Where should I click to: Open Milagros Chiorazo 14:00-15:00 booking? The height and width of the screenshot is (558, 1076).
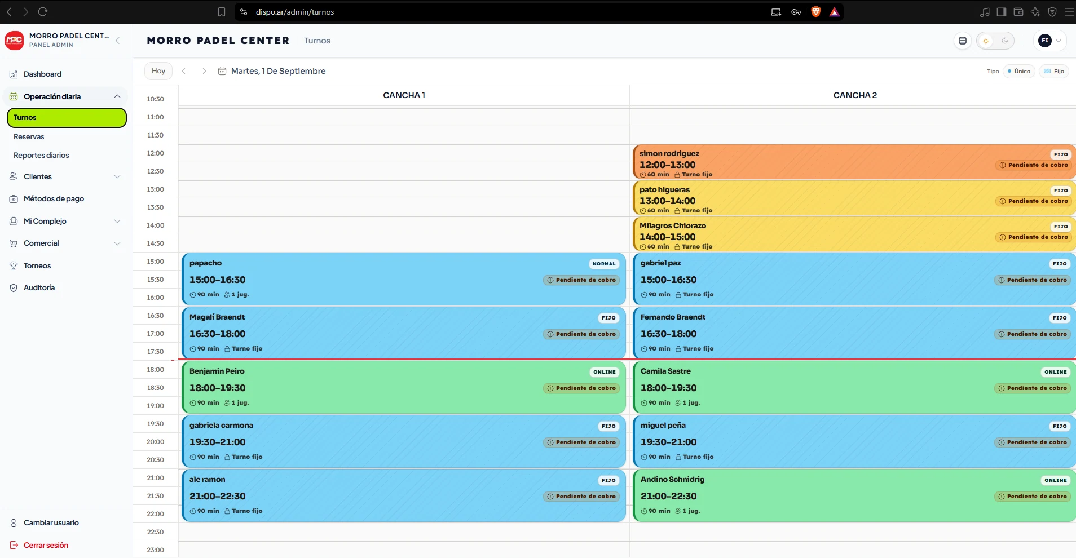[854, 234]
